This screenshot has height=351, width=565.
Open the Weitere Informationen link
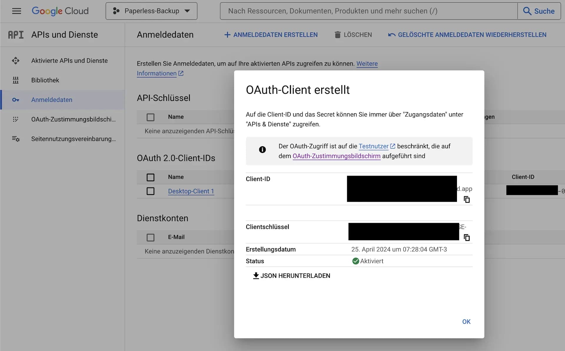(367, 64)
